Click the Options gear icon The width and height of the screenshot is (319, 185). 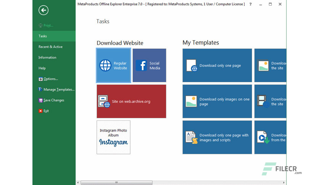(x=40, y=79)
